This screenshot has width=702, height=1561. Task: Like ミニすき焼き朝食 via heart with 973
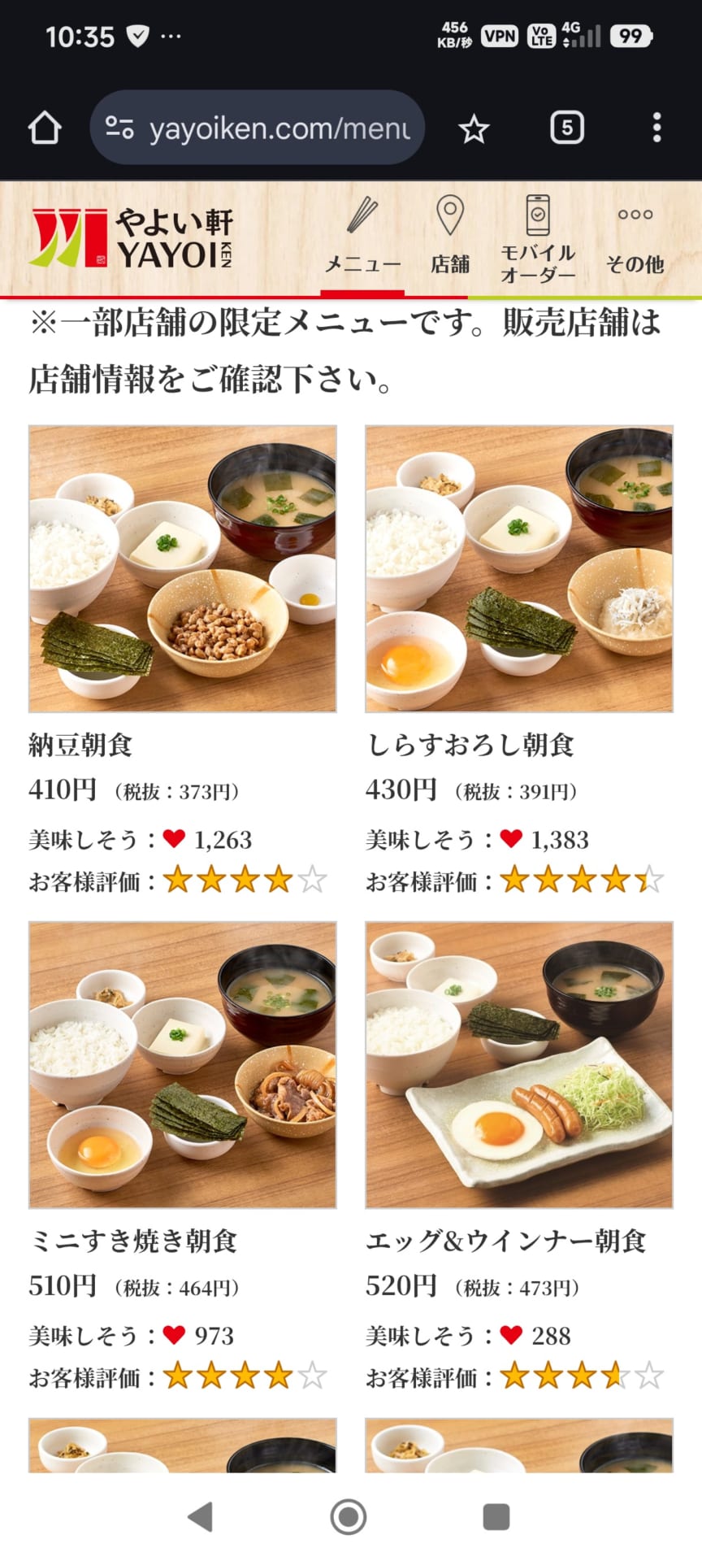[x=175, y=1334]
